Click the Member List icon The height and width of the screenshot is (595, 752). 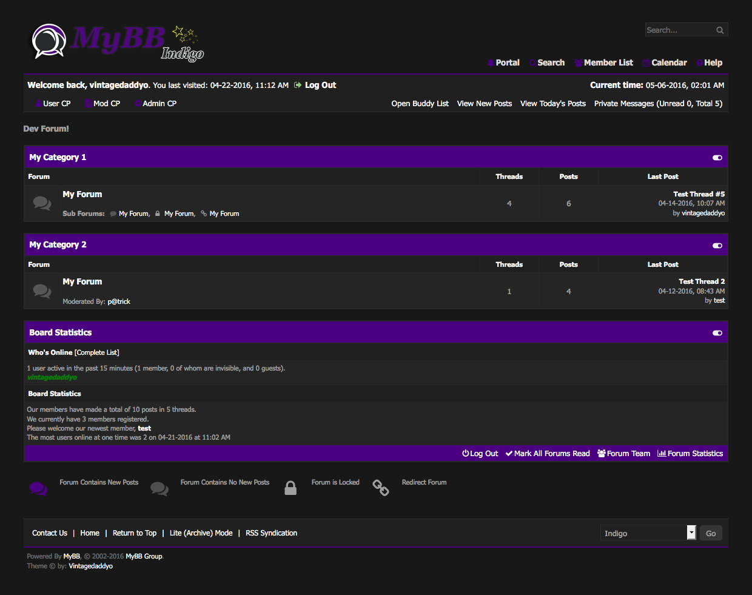pyautogui.click(x=579, y=63)
